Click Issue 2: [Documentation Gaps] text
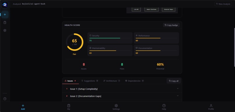Image resolution: width=235 pixels, height=112 pixels. 86,96
